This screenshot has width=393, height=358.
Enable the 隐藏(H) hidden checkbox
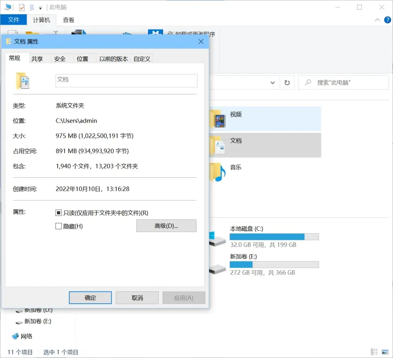[59, 226]
